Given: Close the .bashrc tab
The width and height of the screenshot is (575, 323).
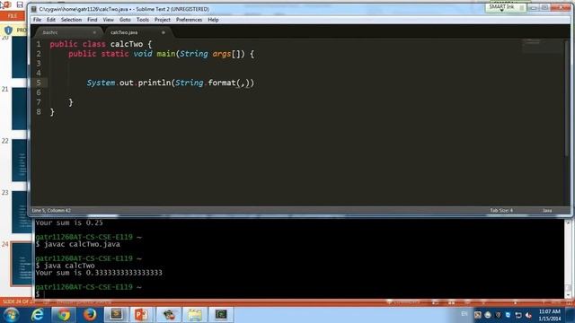Looking at the screenshot, I should pyautogui.click(x=94, y=32).
